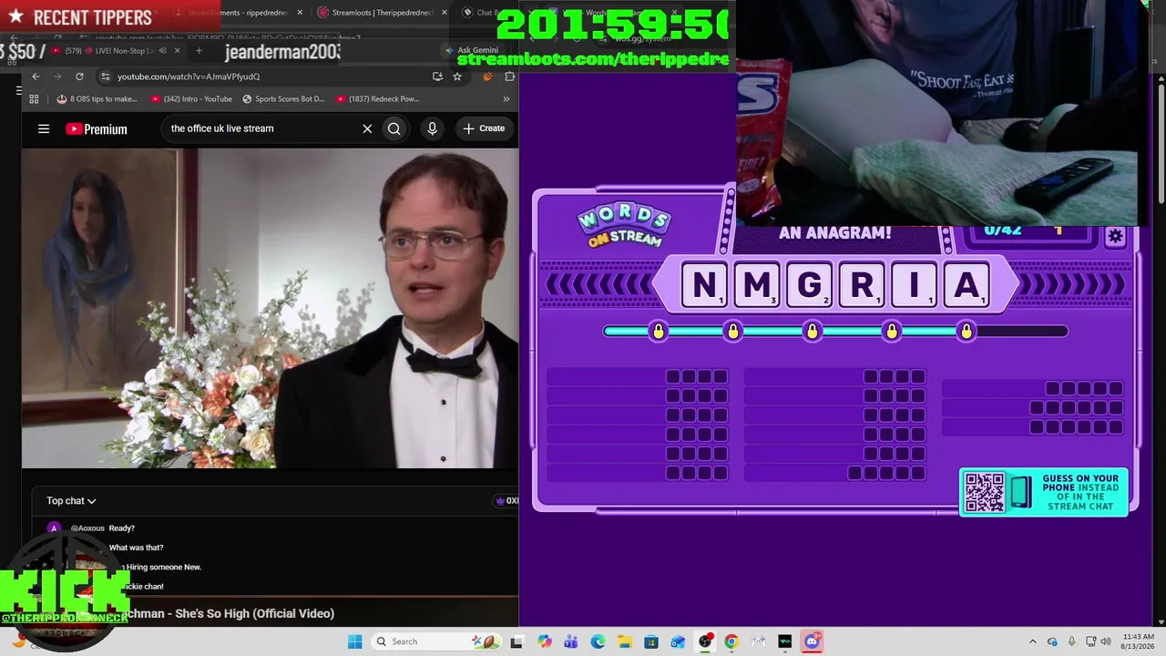Open a new browser tab
Image resolution: width=1166 pixels, height=656 pixels.
pyautogui.click(x=199, y=51)
